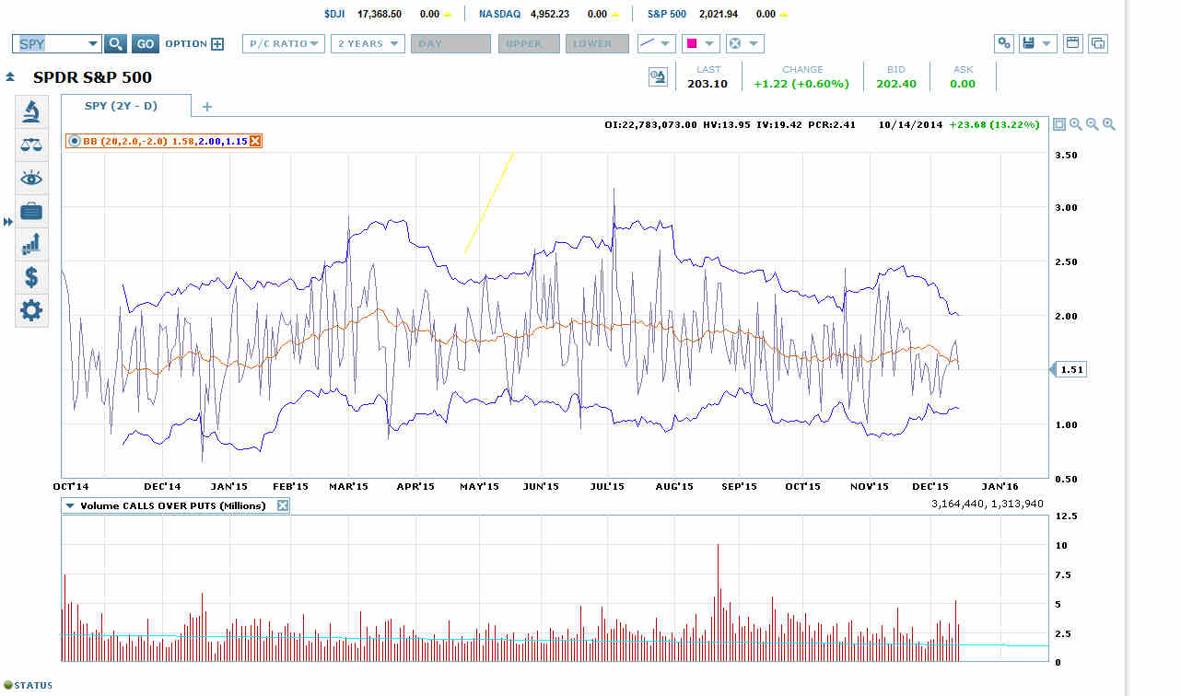Open the gear settings sidebar icon
The width and height of the screenshot is (1181, 696).
(31, 310)
